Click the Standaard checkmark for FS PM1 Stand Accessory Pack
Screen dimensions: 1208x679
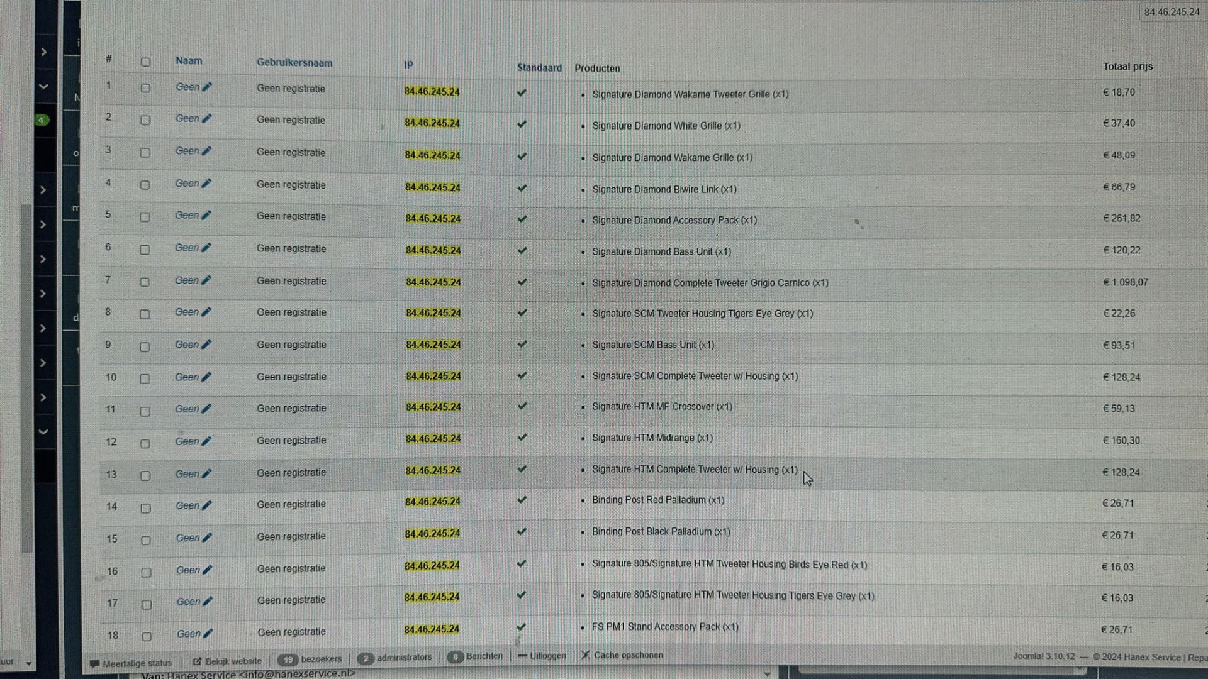[521, 627]
